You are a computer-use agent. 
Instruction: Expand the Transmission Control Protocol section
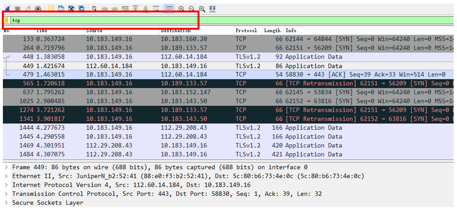6,194
